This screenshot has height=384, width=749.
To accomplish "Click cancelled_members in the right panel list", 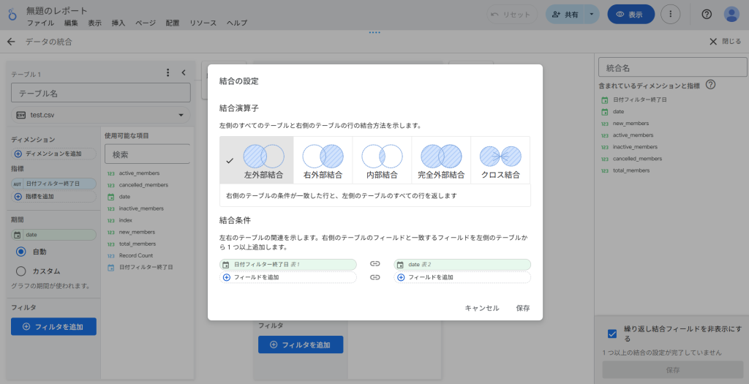I will coord(637,159).
